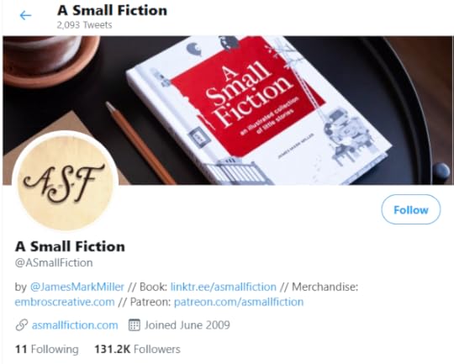Click the calendar icon beside Joined date
The image size is (454, 364).
[x=134, y=324]
